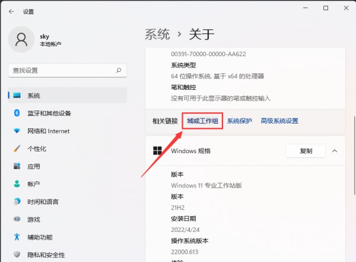Open the 系统 settings category

pos(67,95)
